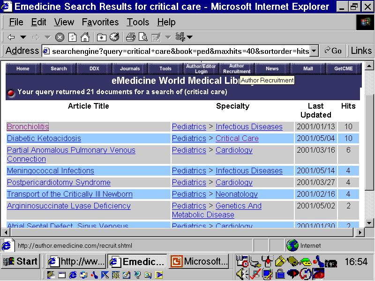This screenshot has height=281, width=375.
Task: Open the Argininosuccinate Lyase Deficiency article
Action: (x=69, y=206)
